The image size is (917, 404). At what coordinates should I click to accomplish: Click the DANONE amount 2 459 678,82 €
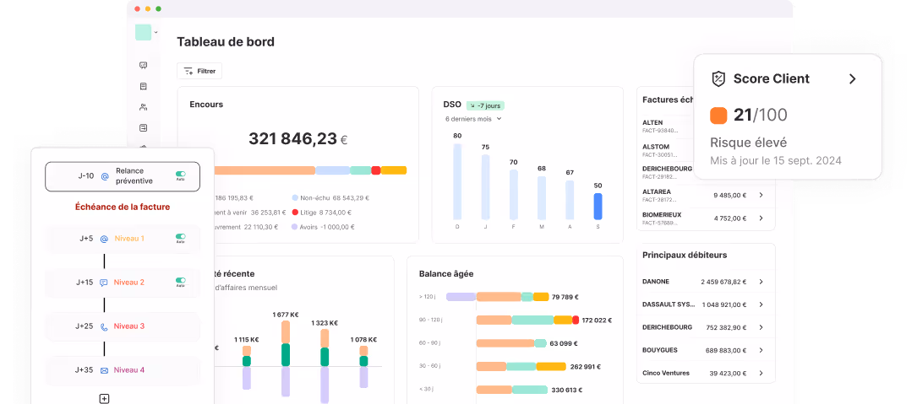723,282
